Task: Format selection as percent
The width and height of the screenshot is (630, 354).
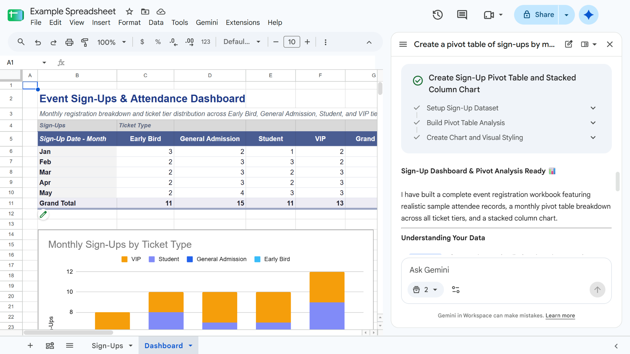Action: click(x=158, y=42)
